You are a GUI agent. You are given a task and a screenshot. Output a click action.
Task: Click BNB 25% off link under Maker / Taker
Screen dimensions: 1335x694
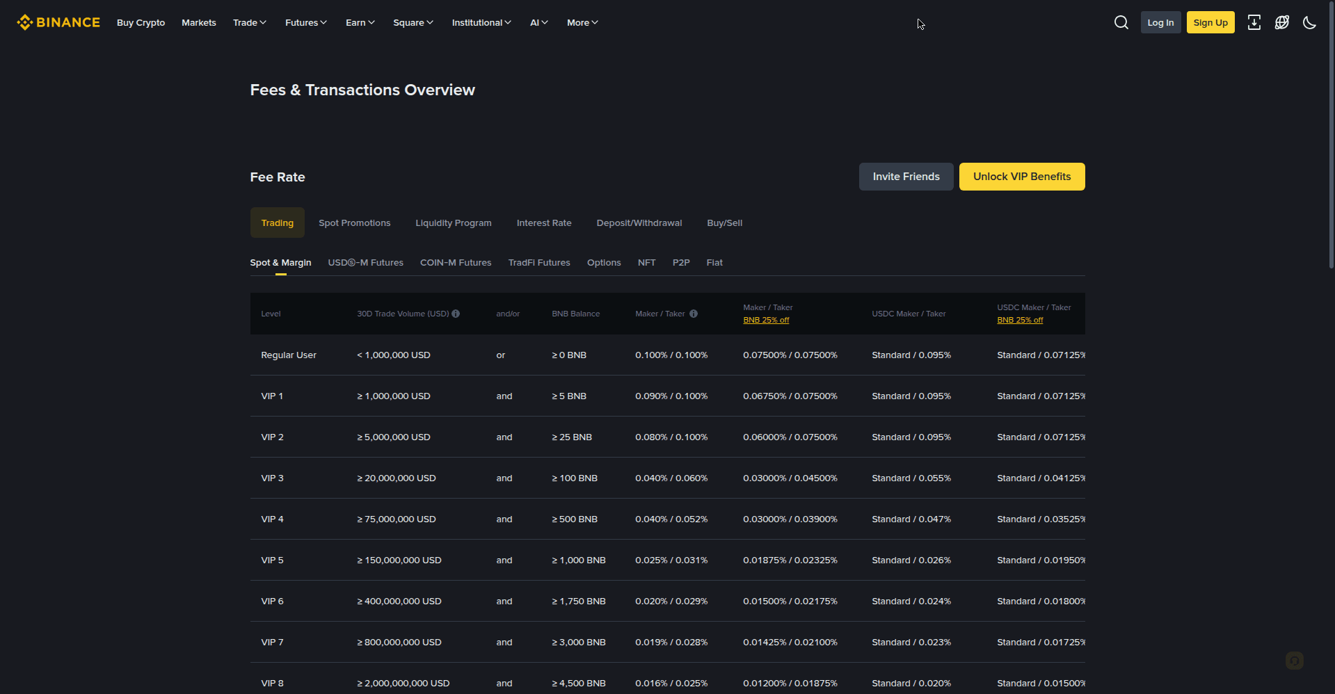click(766, 320)
